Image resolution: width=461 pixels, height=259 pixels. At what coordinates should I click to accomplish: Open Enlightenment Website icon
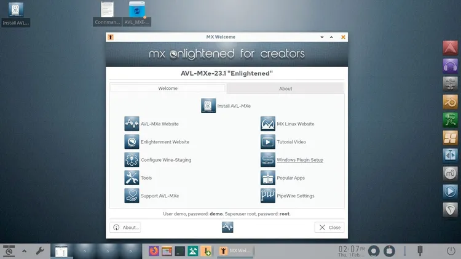click(132, 141)
